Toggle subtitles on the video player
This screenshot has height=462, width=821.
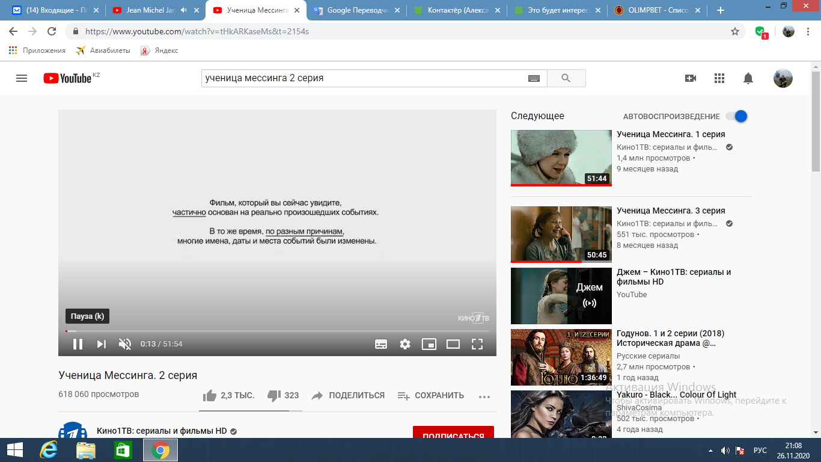click(x=381, y=344)
